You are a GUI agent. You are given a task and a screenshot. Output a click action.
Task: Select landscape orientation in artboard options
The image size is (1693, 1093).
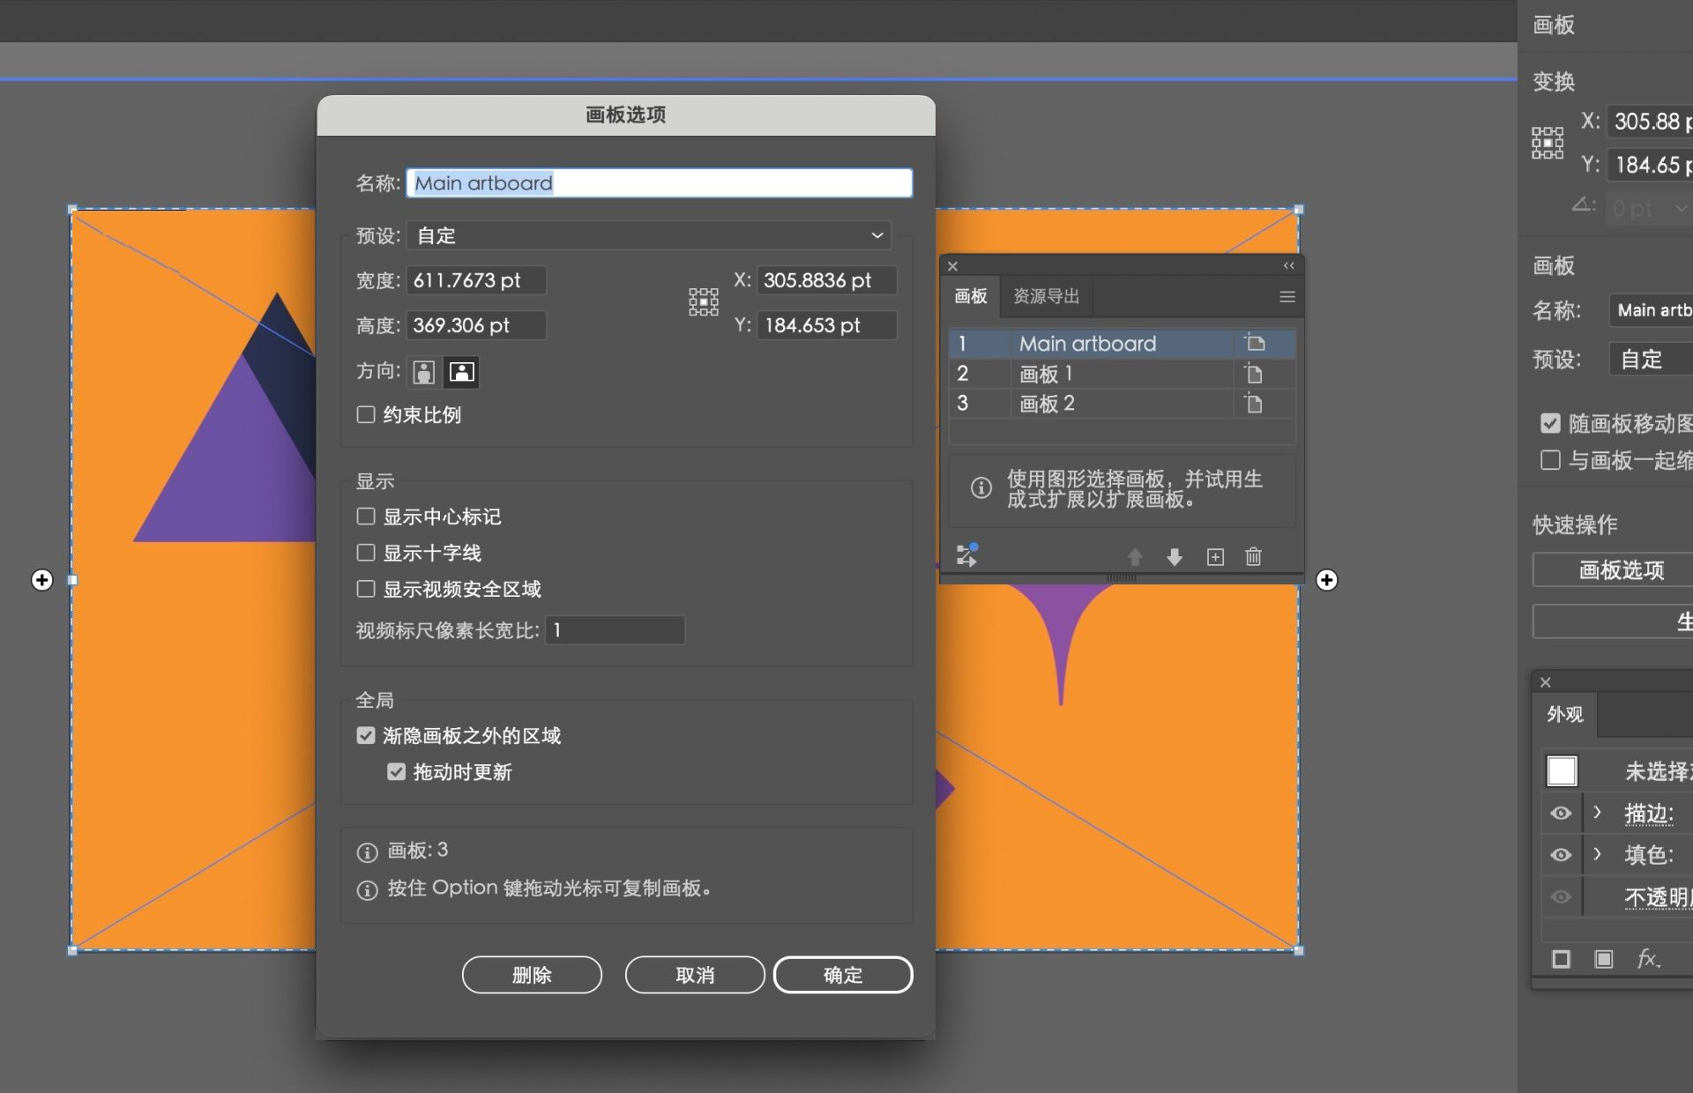point(462,371)
